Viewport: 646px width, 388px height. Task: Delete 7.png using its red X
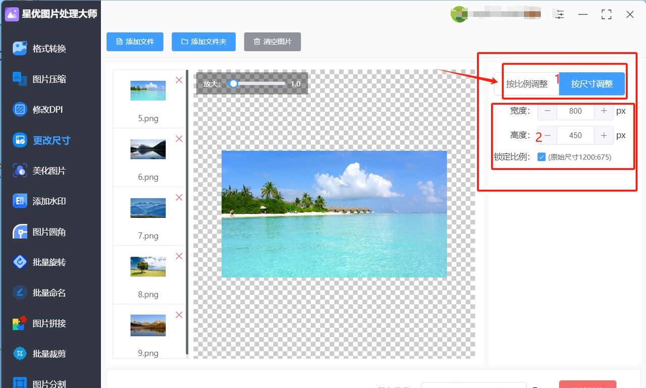[179, 198]
